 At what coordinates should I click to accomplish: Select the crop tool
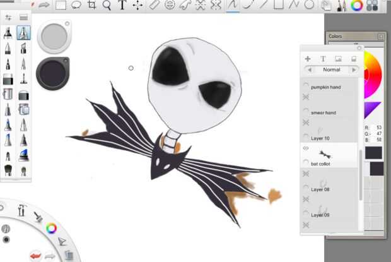coord(91,5)
